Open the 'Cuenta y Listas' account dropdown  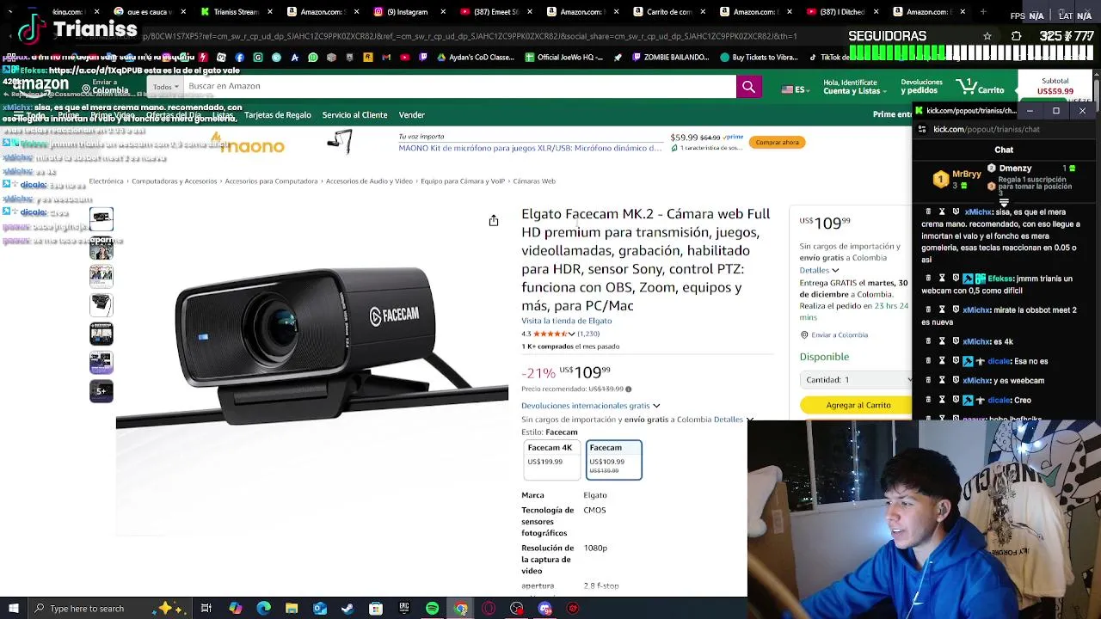(855, 87)
